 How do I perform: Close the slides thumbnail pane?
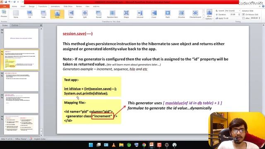tap(41, 25)
